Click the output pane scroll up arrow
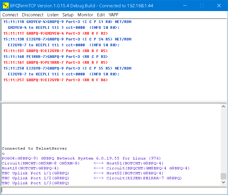The width and height of the screenshot is (228, 195). [223, 107]
